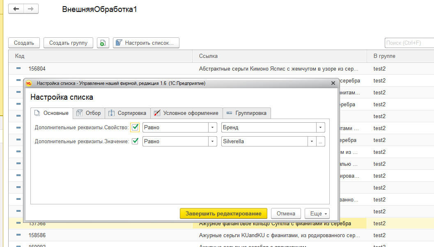Click the Поиск search field

click(x=409, y=43)
